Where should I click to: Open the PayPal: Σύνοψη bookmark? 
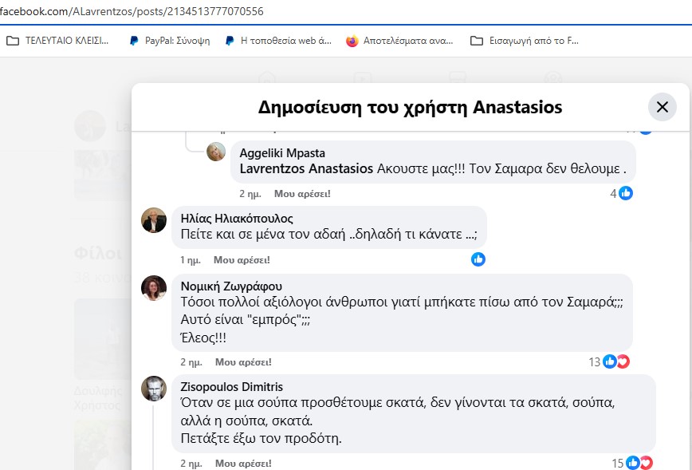tap(170, 41)
